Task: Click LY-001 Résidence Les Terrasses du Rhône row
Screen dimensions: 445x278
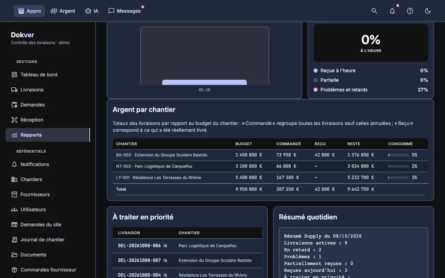Action: (x=270, y=178)
